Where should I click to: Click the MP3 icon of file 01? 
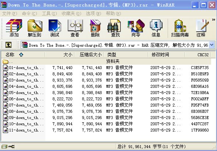click(x=6, y=68)
